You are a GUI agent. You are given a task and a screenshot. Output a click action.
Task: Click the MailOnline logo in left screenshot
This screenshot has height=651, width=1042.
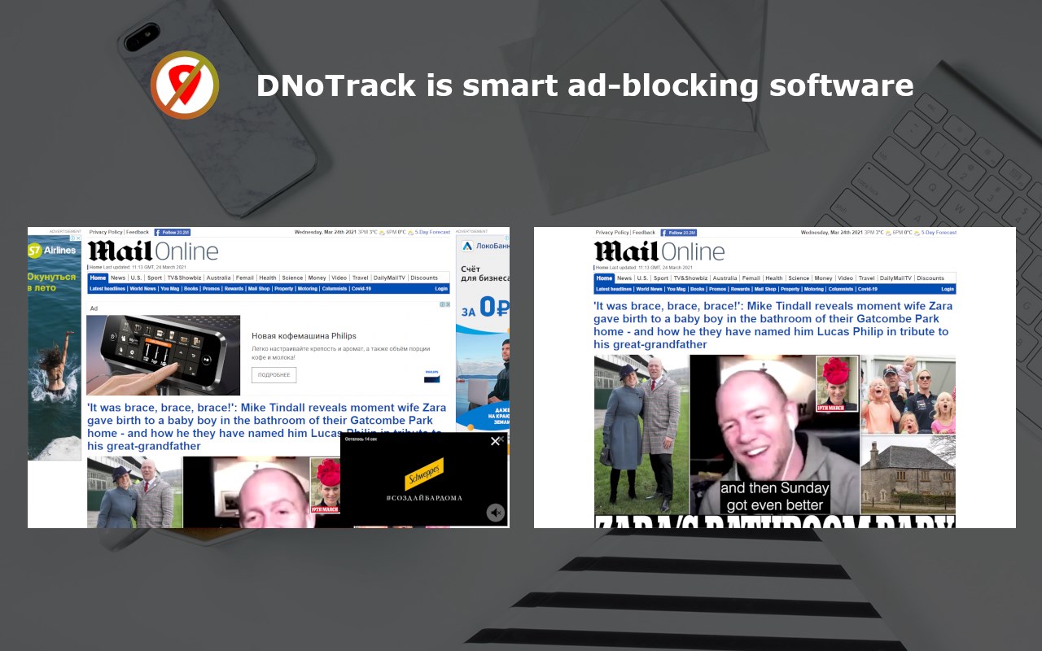(153, 251)
